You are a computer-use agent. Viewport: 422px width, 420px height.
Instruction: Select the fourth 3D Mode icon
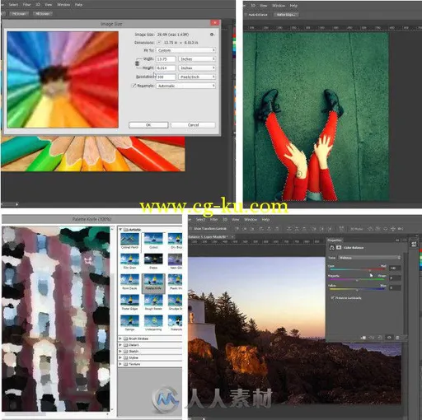(393, 228)
